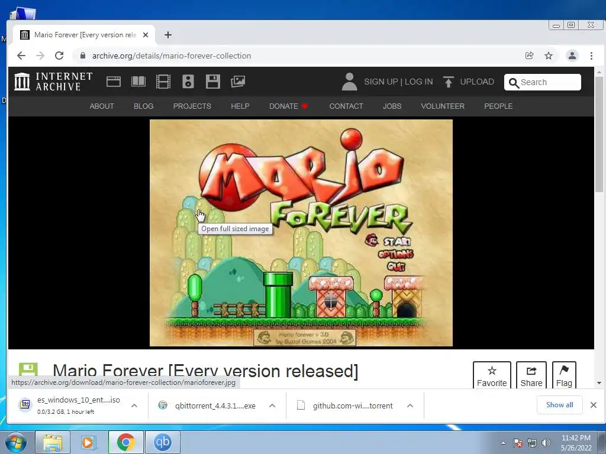
Task: Click the Favorite button
Action: click(492, 375)
